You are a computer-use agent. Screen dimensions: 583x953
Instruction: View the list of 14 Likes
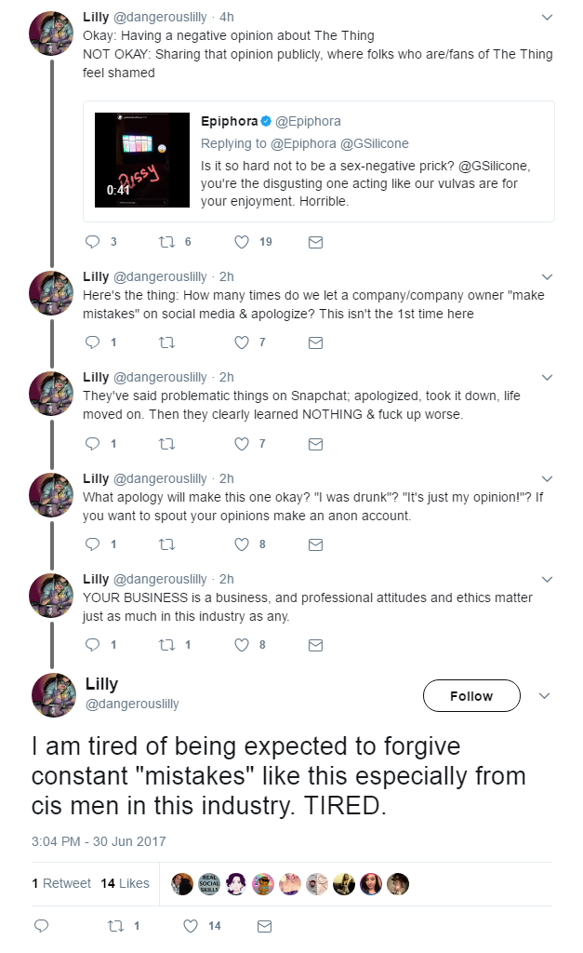click(x=126, y=883)
